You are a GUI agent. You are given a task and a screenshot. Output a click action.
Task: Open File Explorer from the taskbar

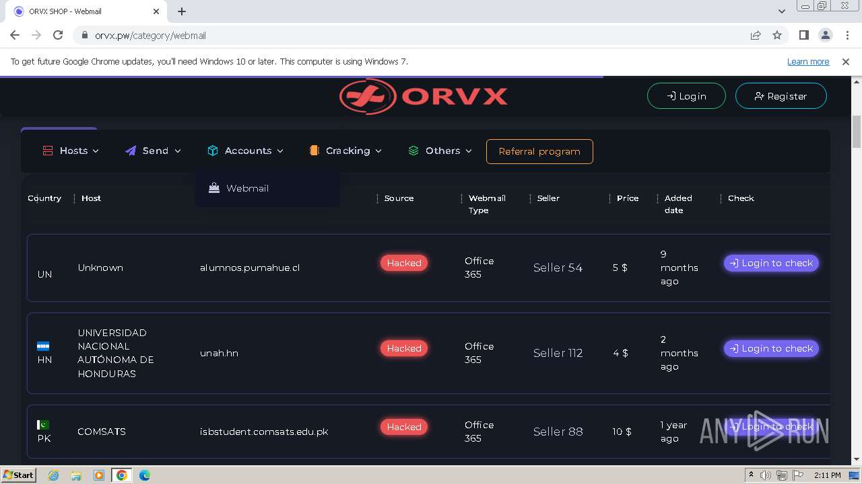76,475
